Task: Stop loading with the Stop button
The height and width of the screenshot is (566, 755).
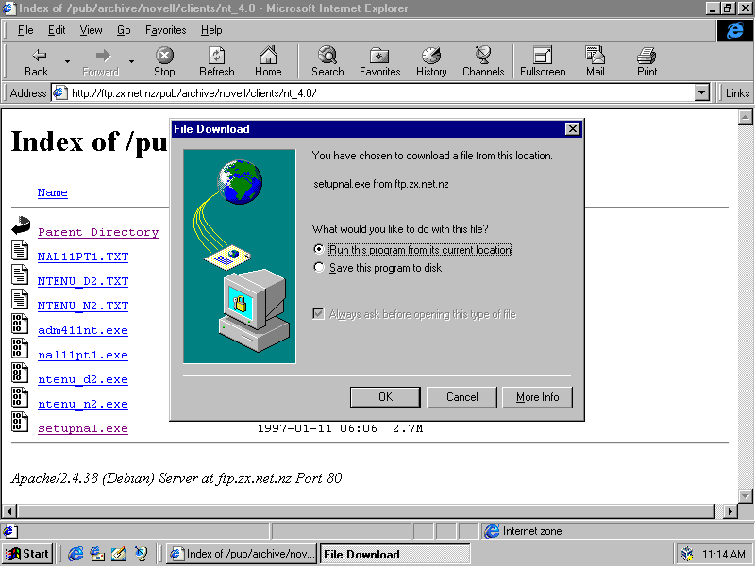Action: point(164,61)
